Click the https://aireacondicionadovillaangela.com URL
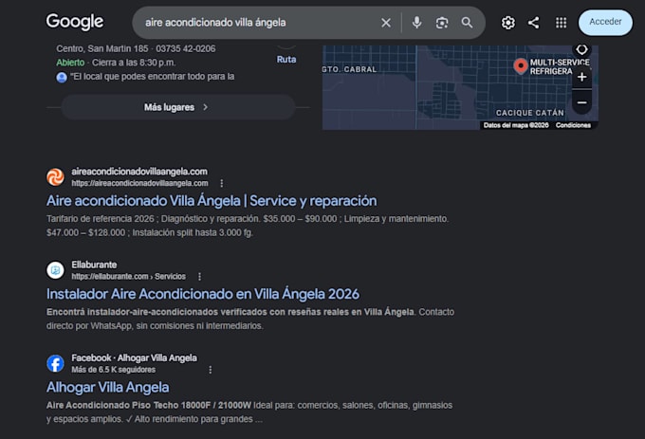The height and width of the screenshot is (439, 645). point(139,183)
